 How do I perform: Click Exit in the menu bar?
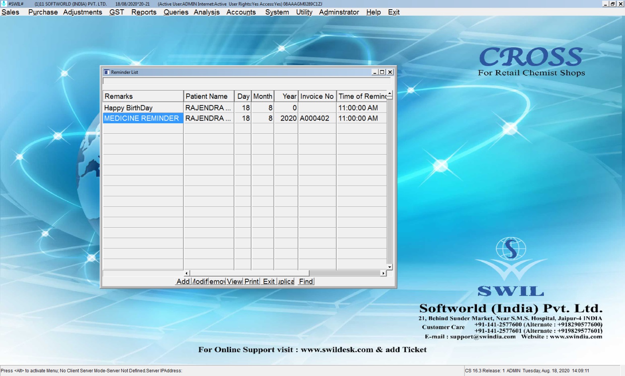pos(394,12)
